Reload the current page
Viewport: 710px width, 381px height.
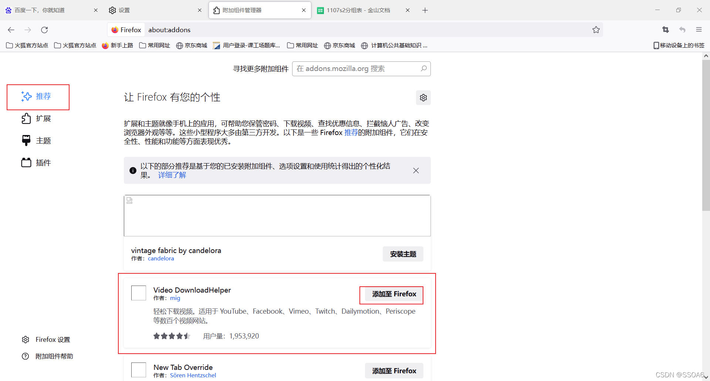pos(44,30)
